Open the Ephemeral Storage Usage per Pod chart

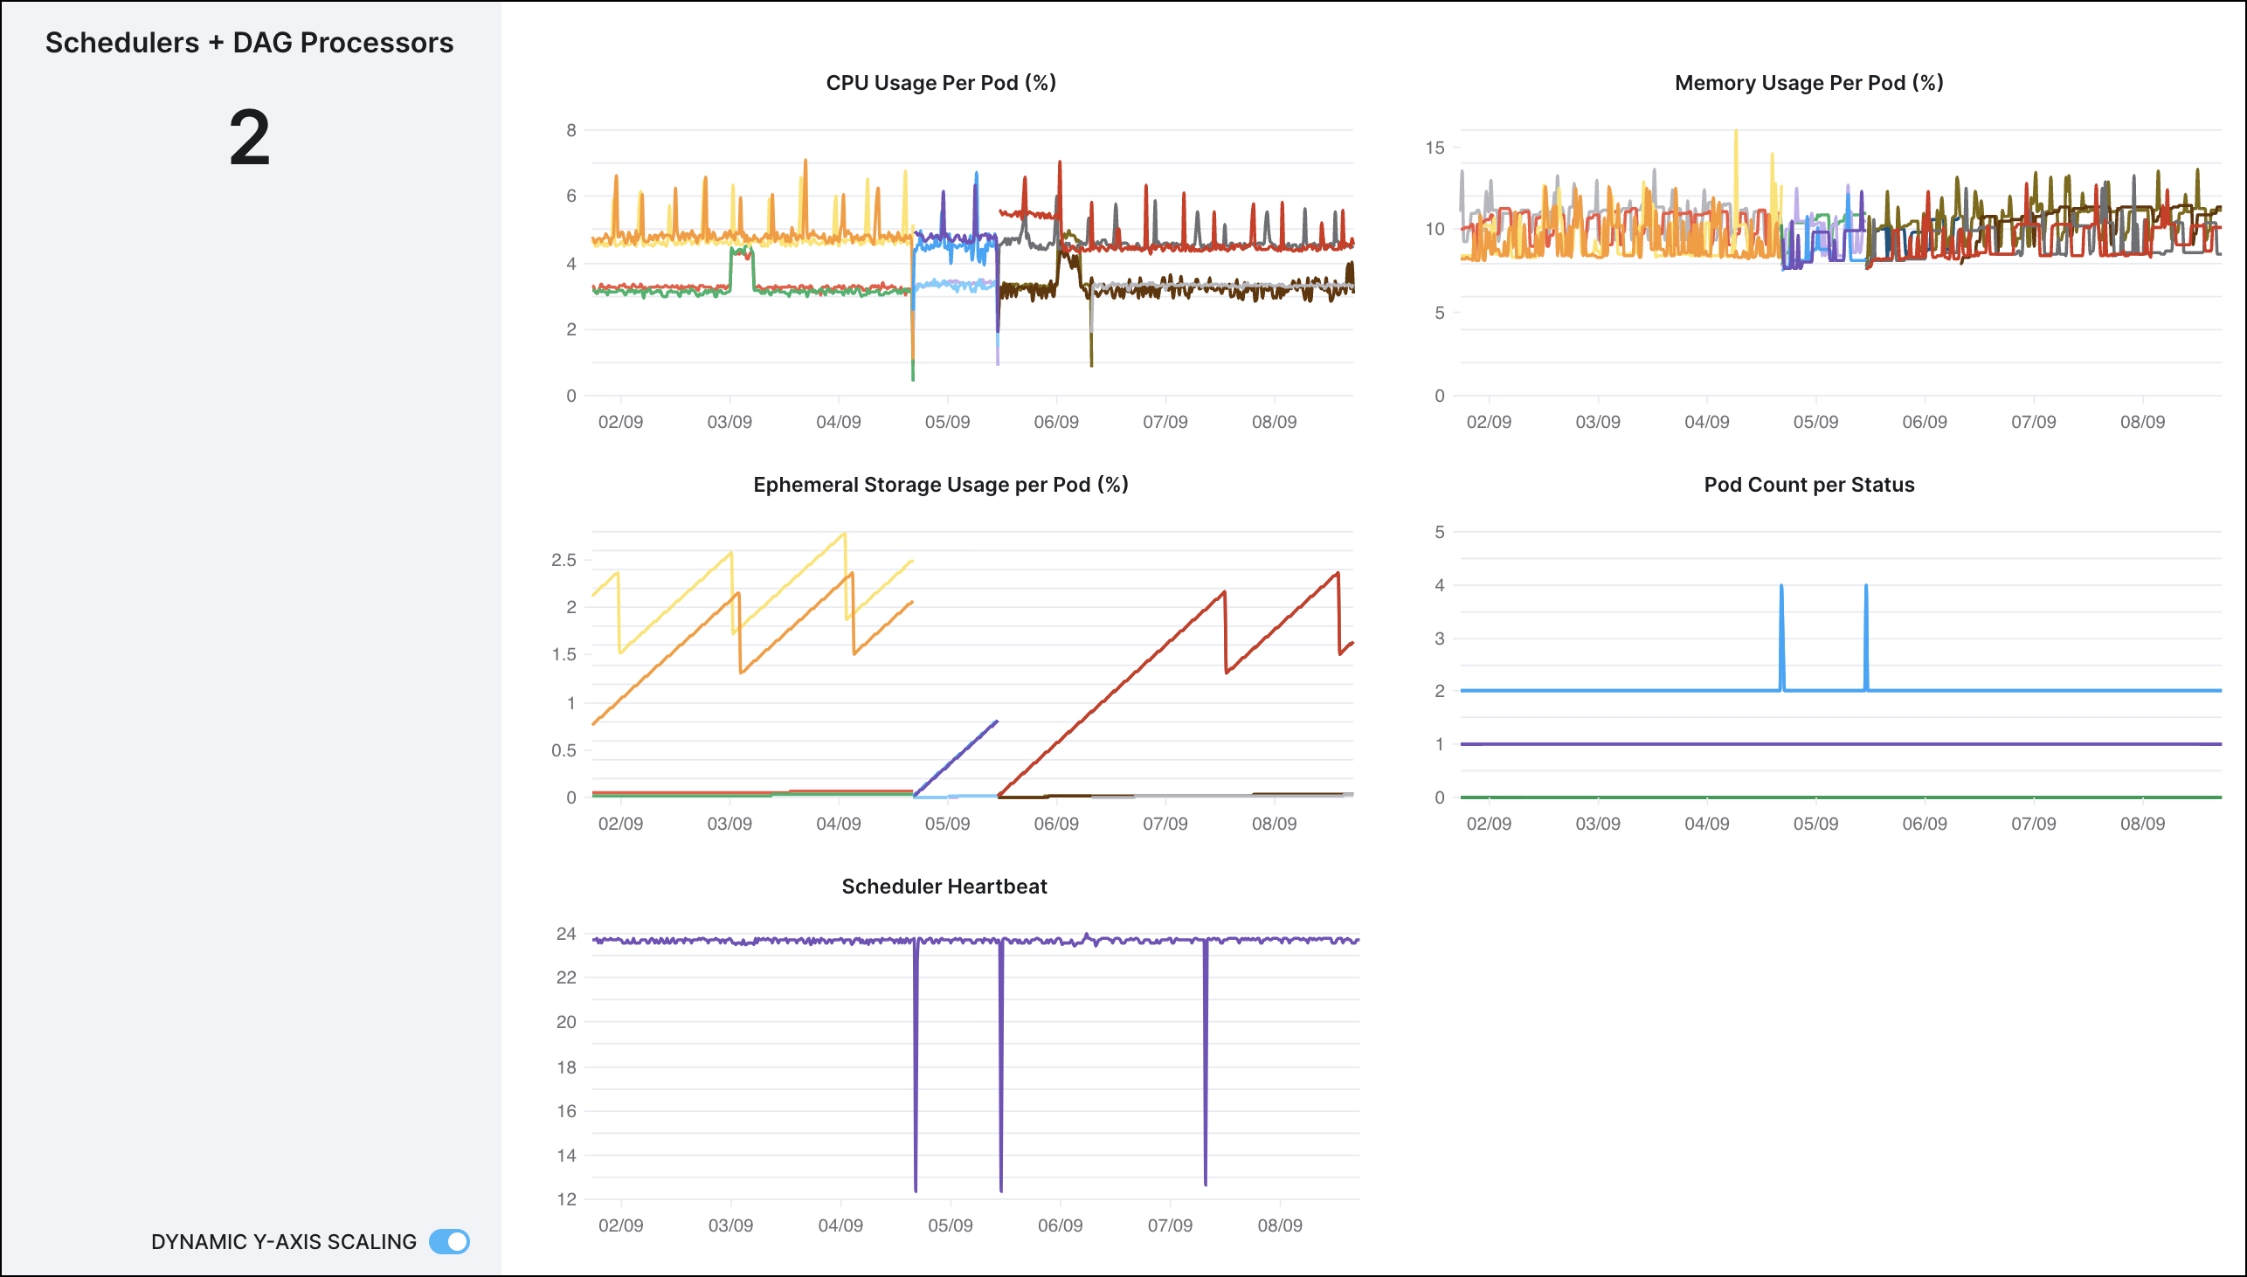(x=940, y=484)
